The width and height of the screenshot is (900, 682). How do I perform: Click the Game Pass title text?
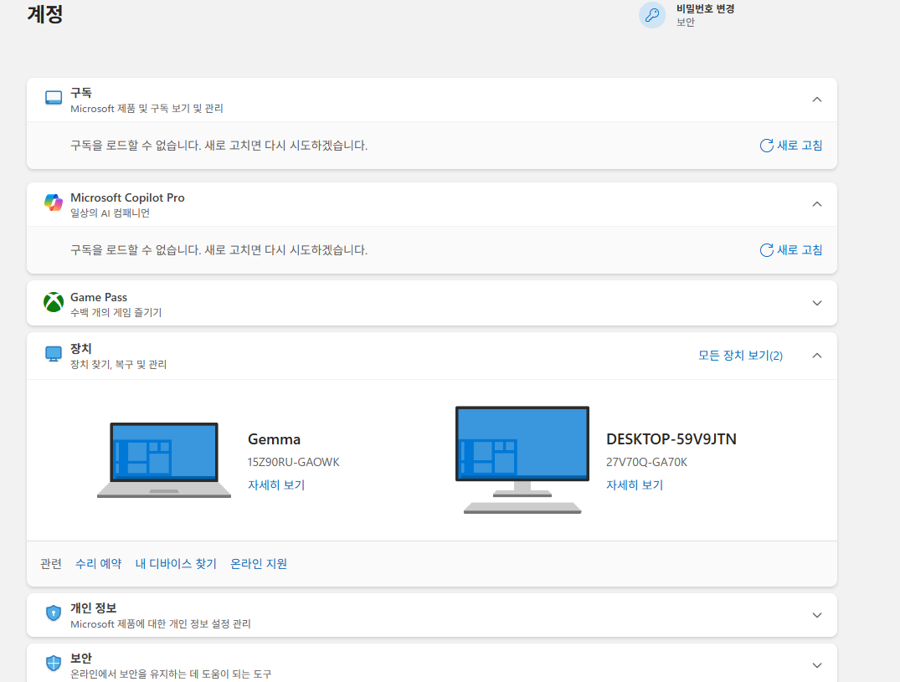pos(99,297)
